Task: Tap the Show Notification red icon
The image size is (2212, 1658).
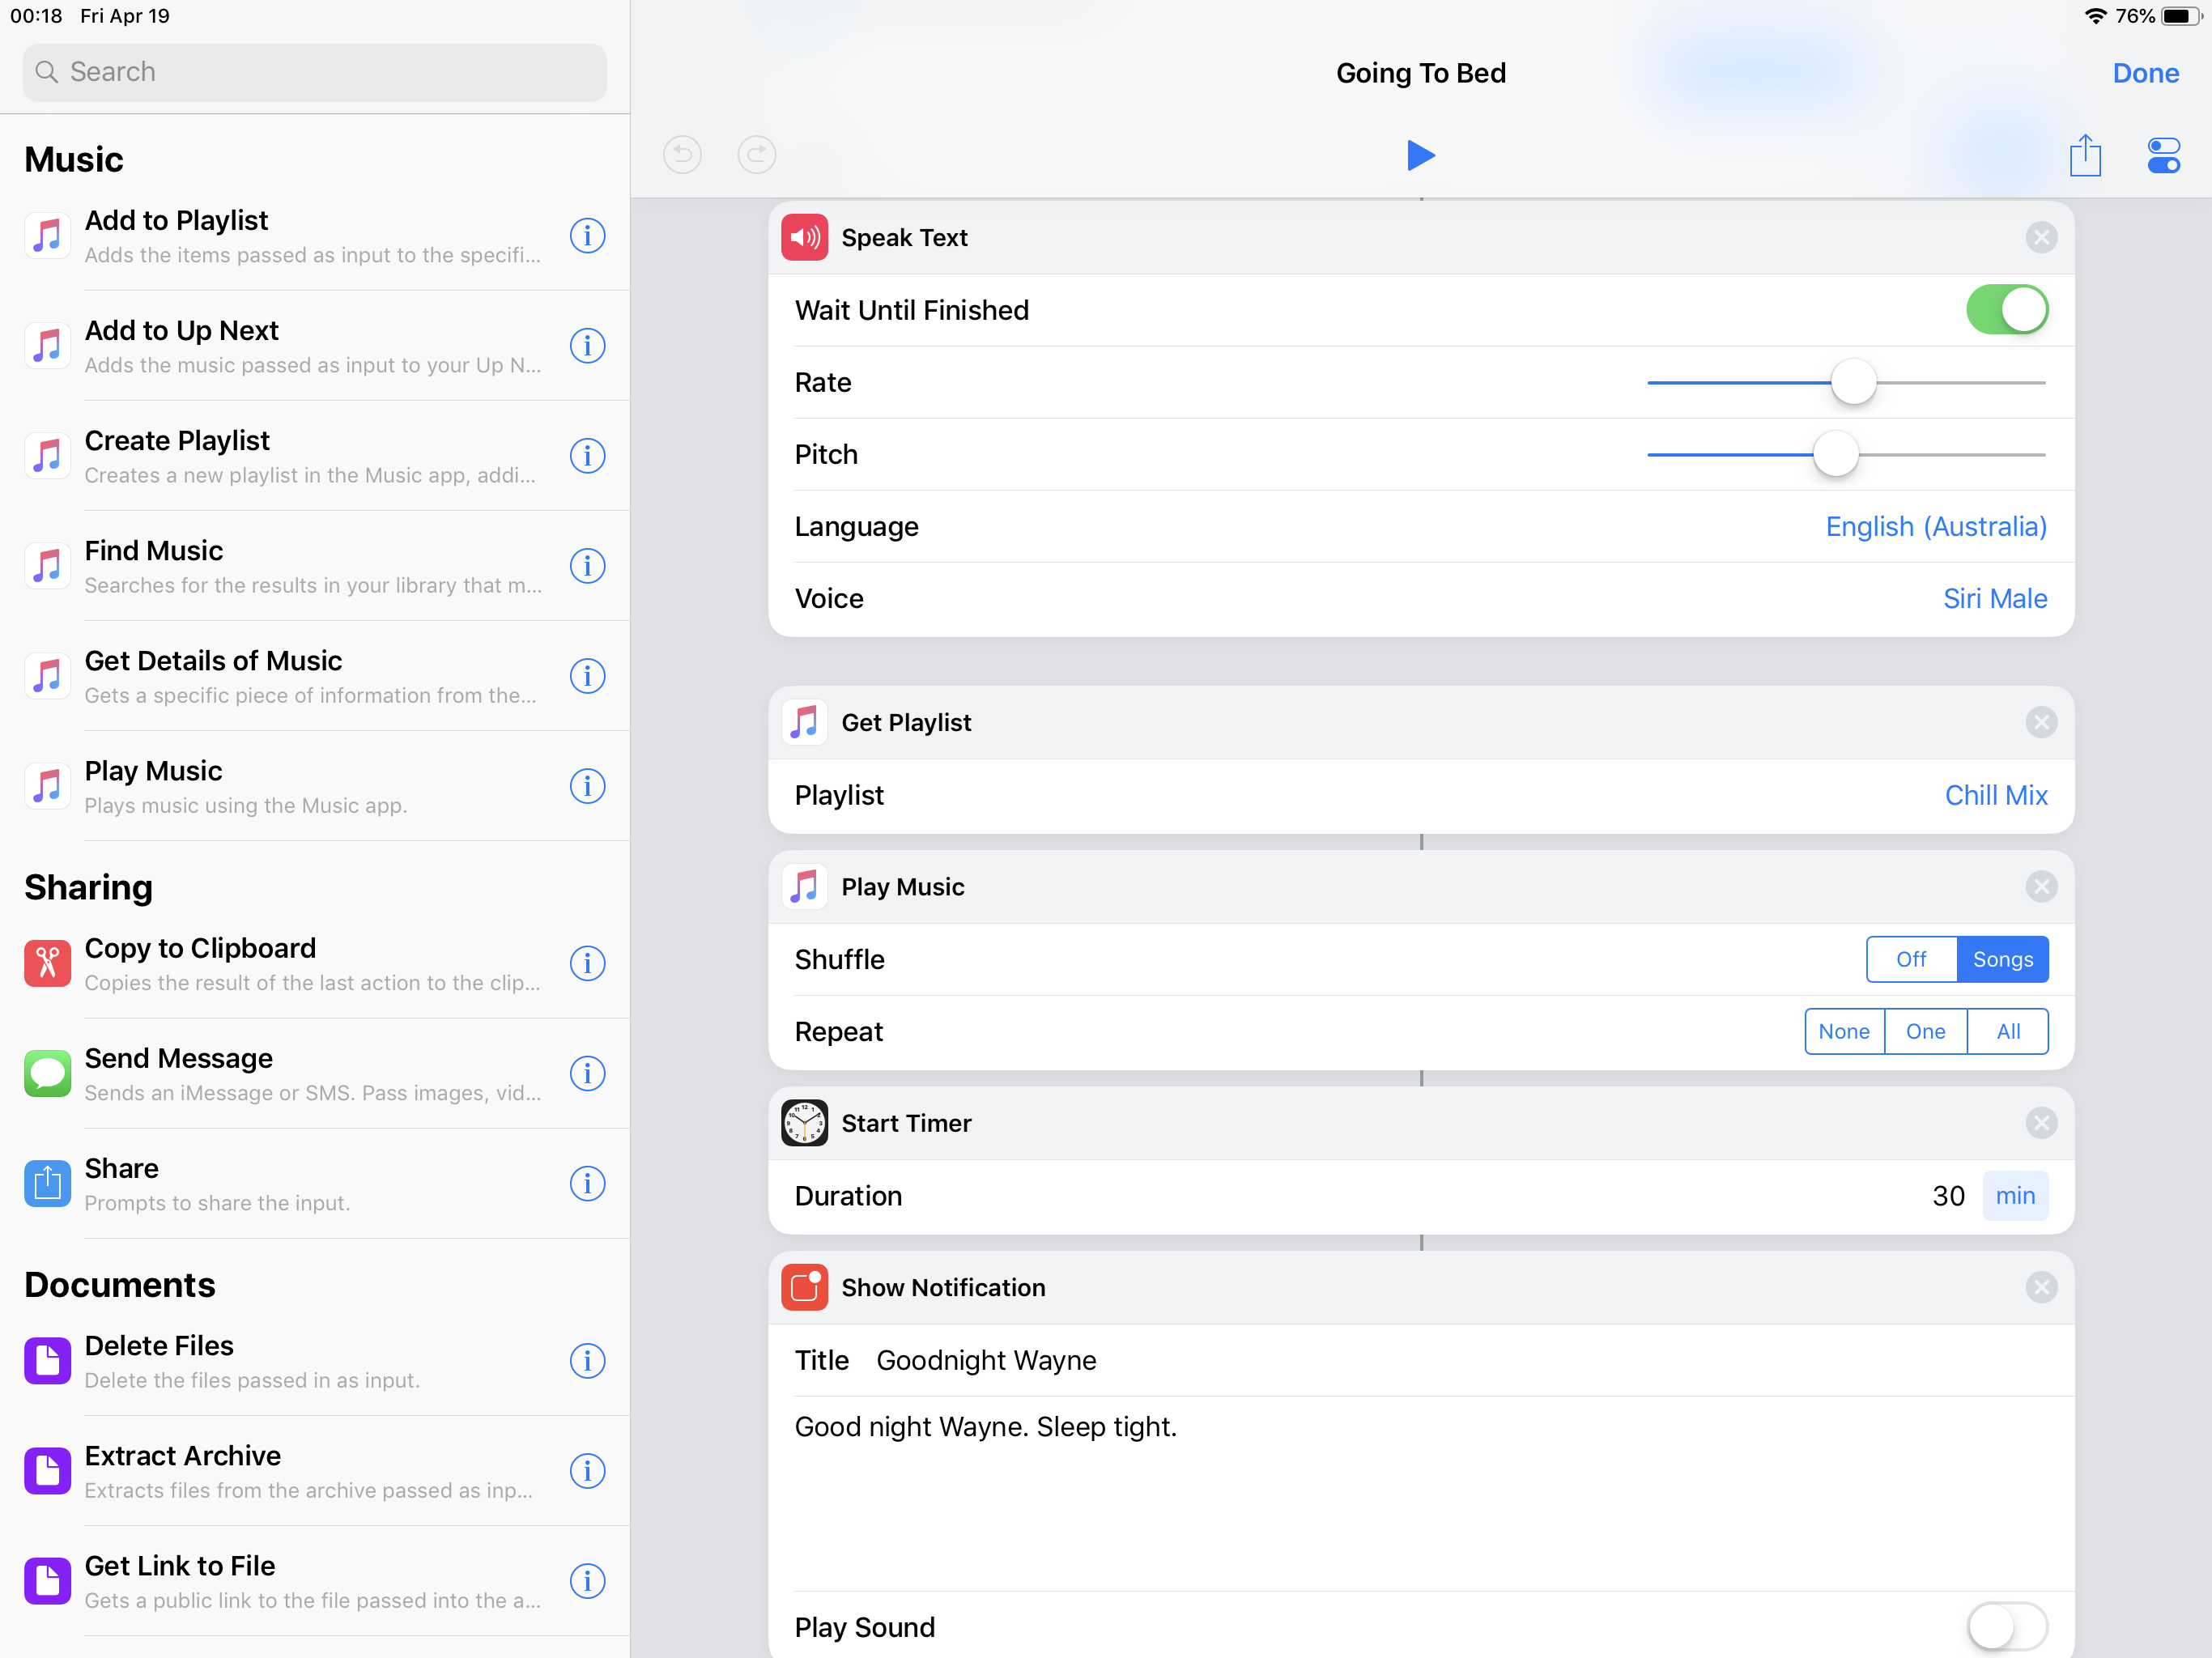Action: coord(804,1288)
